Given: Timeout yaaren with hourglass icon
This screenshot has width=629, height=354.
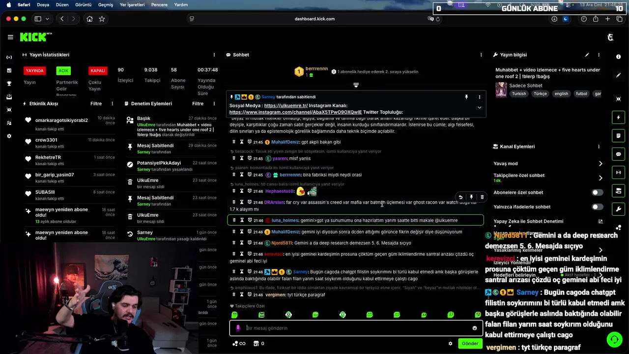Looking at the screenshot, I should click(x=242, y=158).
